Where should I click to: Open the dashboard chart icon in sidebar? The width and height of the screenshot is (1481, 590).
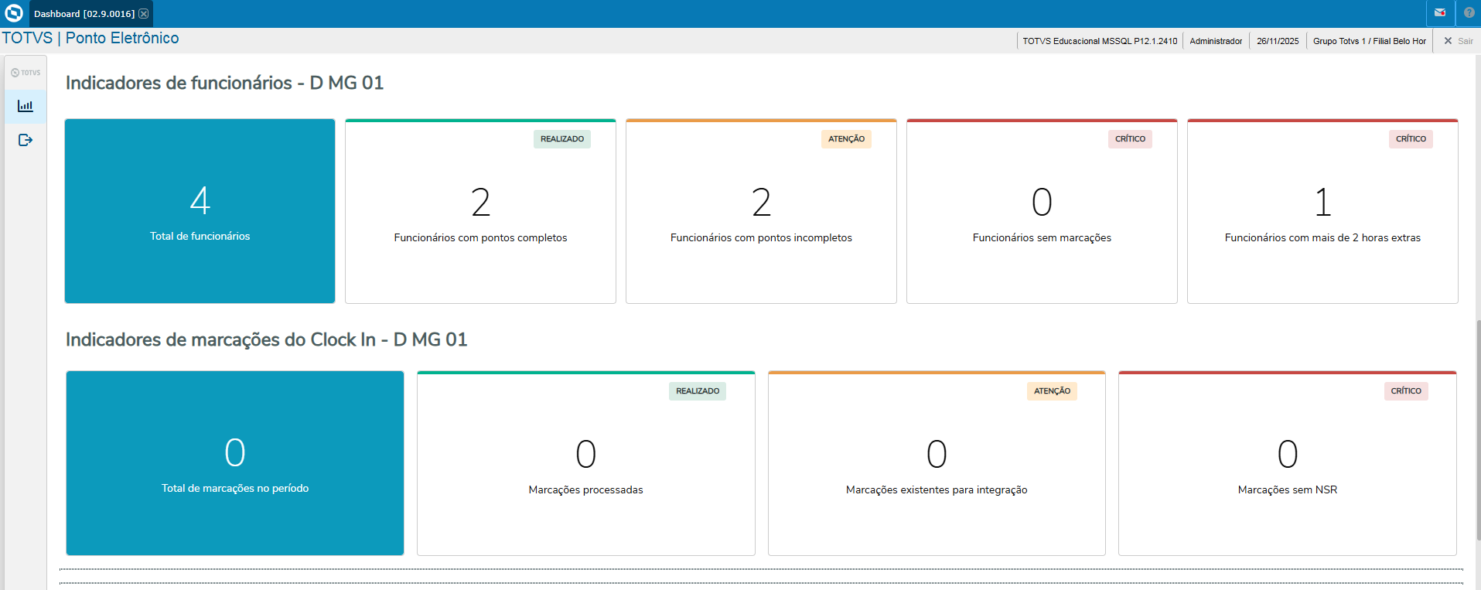point(26,106)
